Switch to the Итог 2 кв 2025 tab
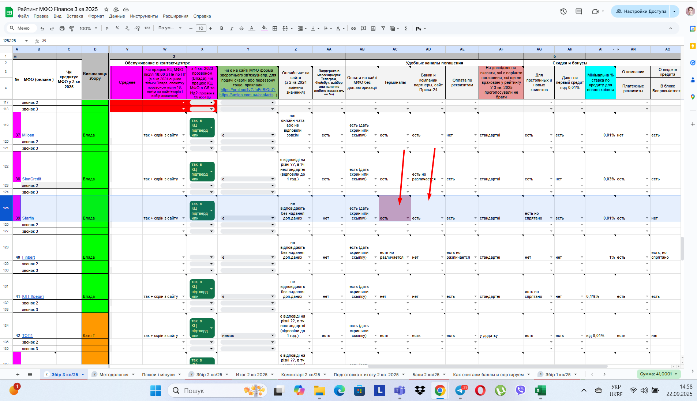The height and width of the screenshot is (401, 697). point(252,374)
